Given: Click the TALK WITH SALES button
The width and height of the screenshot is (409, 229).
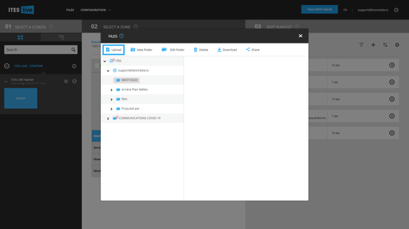Looking at the screenshot, I should tap(319, 9).
